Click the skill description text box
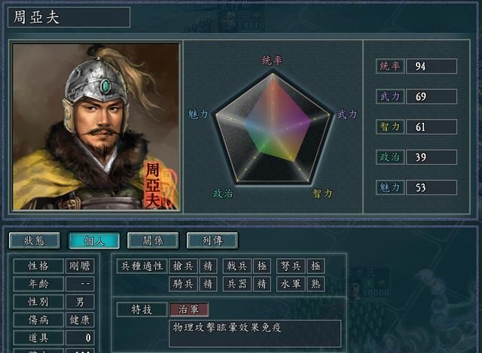Viewport: 482px width, 353px height. (x=255, y=333)
